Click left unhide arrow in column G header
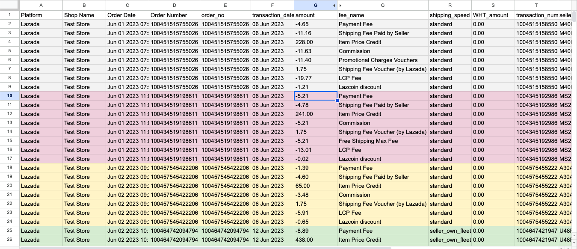Image resolution: width=577 pixels, height=249 pixels. coord(334,6)
